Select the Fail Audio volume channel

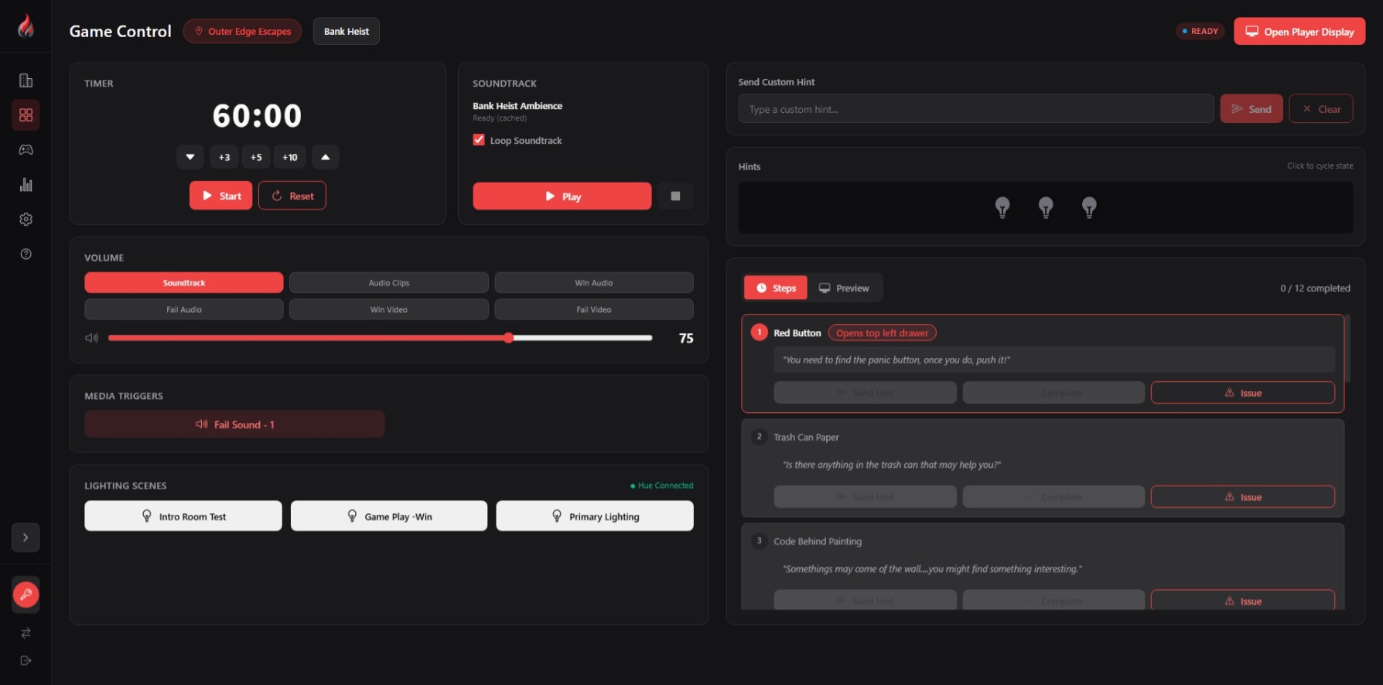(x=184, y=309)
